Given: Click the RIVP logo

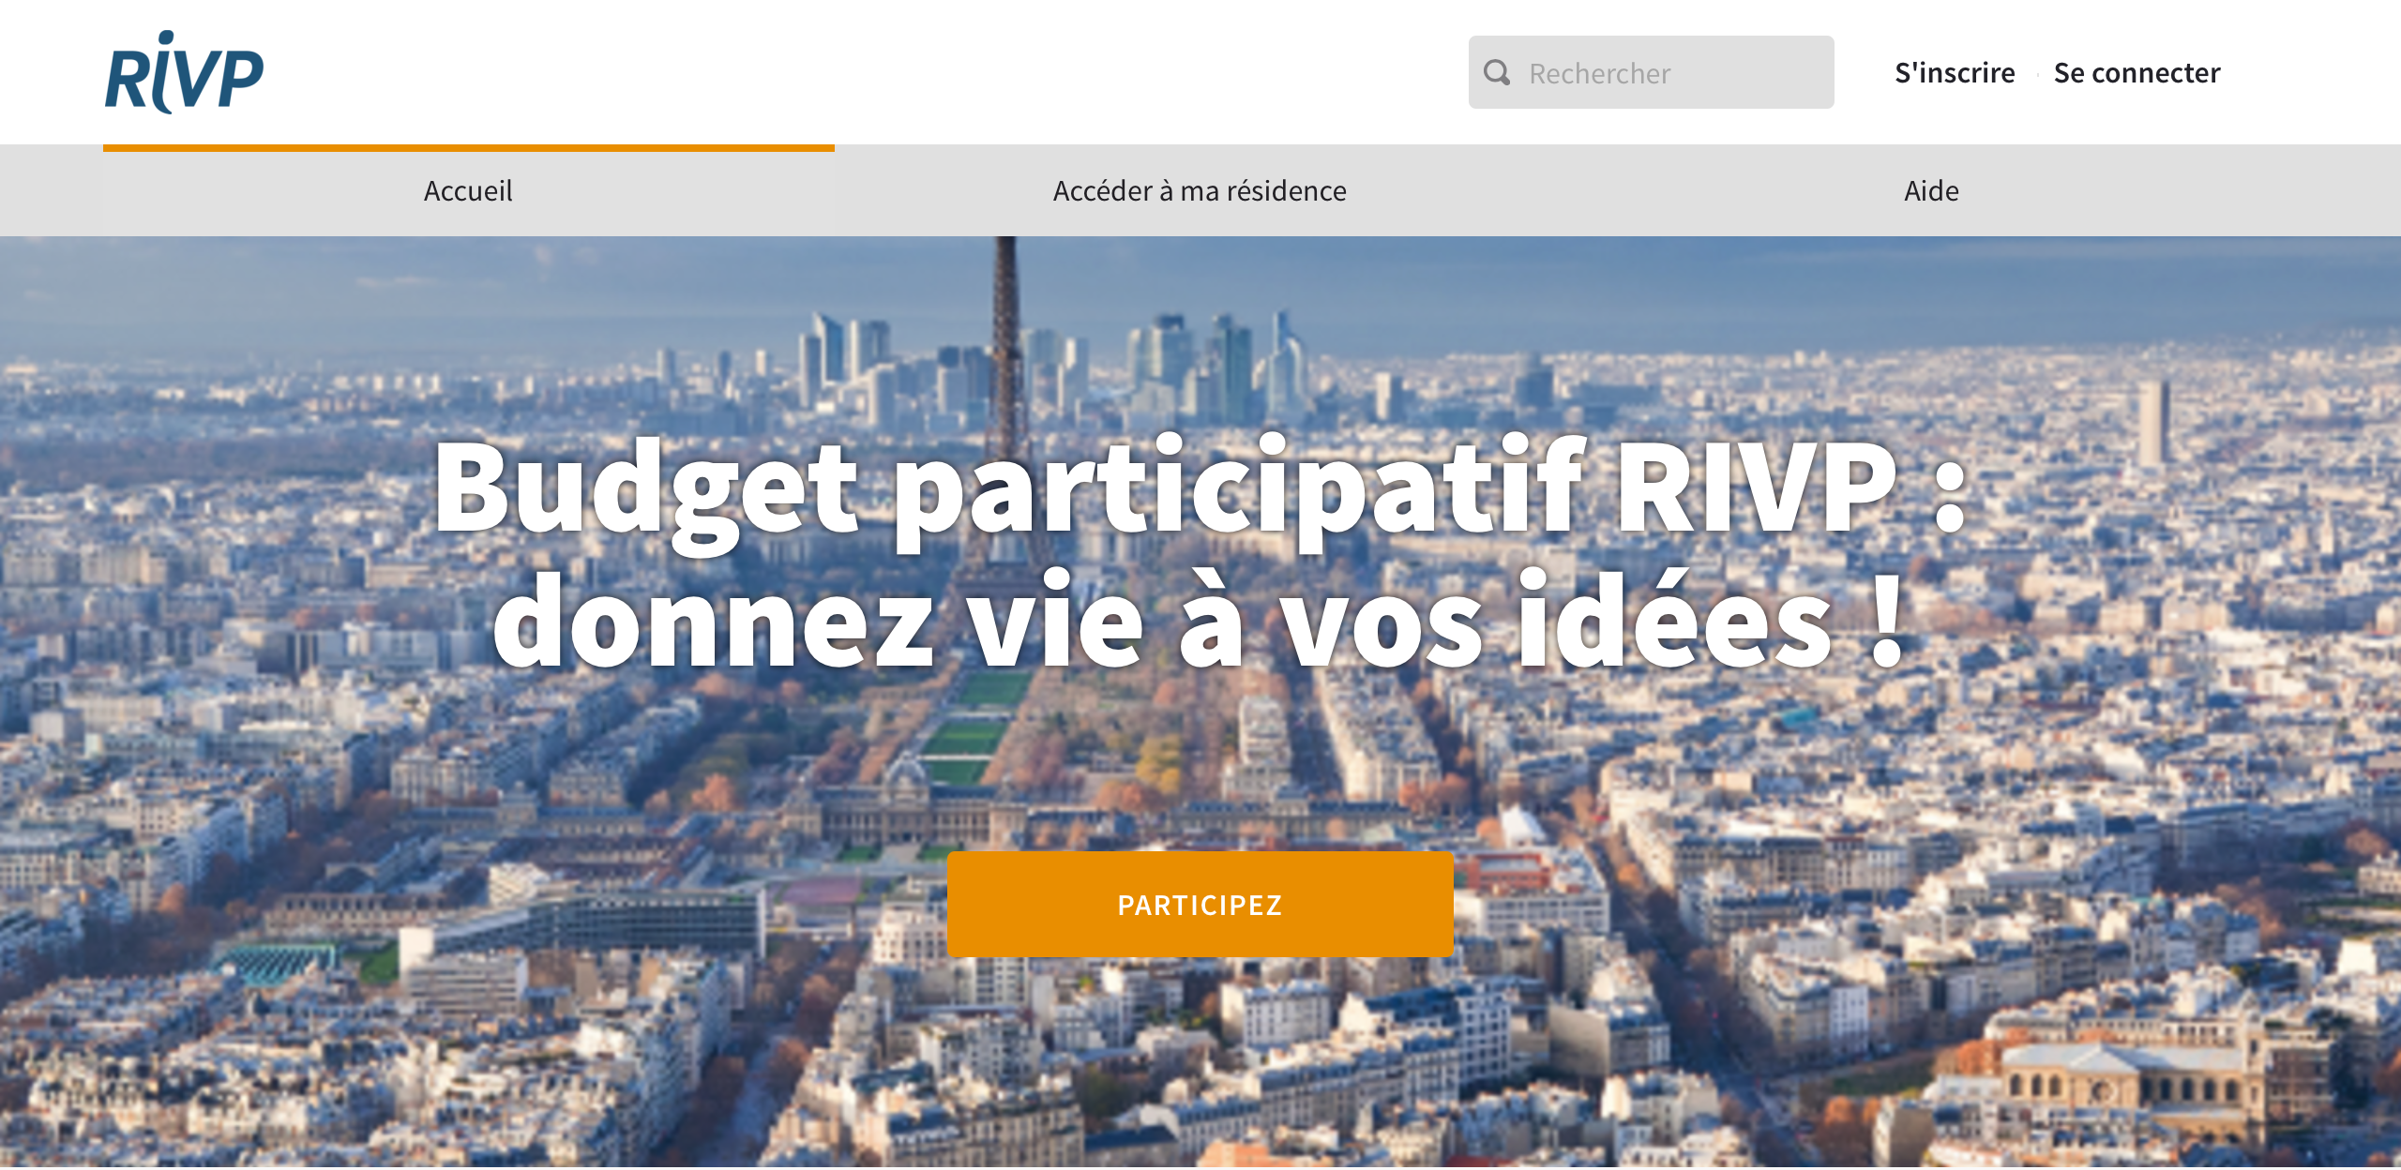Looking at the screenshot, I should [x=184, y=72].
